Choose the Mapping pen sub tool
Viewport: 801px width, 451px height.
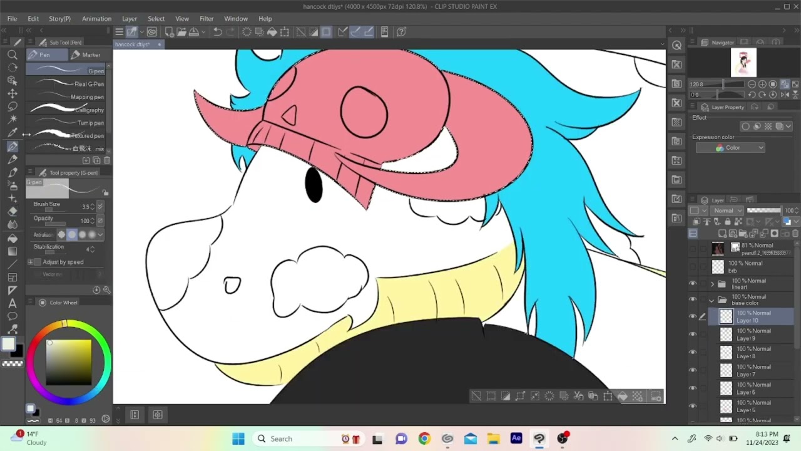pyautogui.click(x=66, y=97)
